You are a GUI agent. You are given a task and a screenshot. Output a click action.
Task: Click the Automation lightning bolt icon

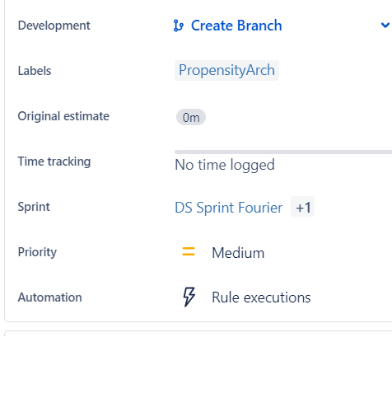[189, 297]
